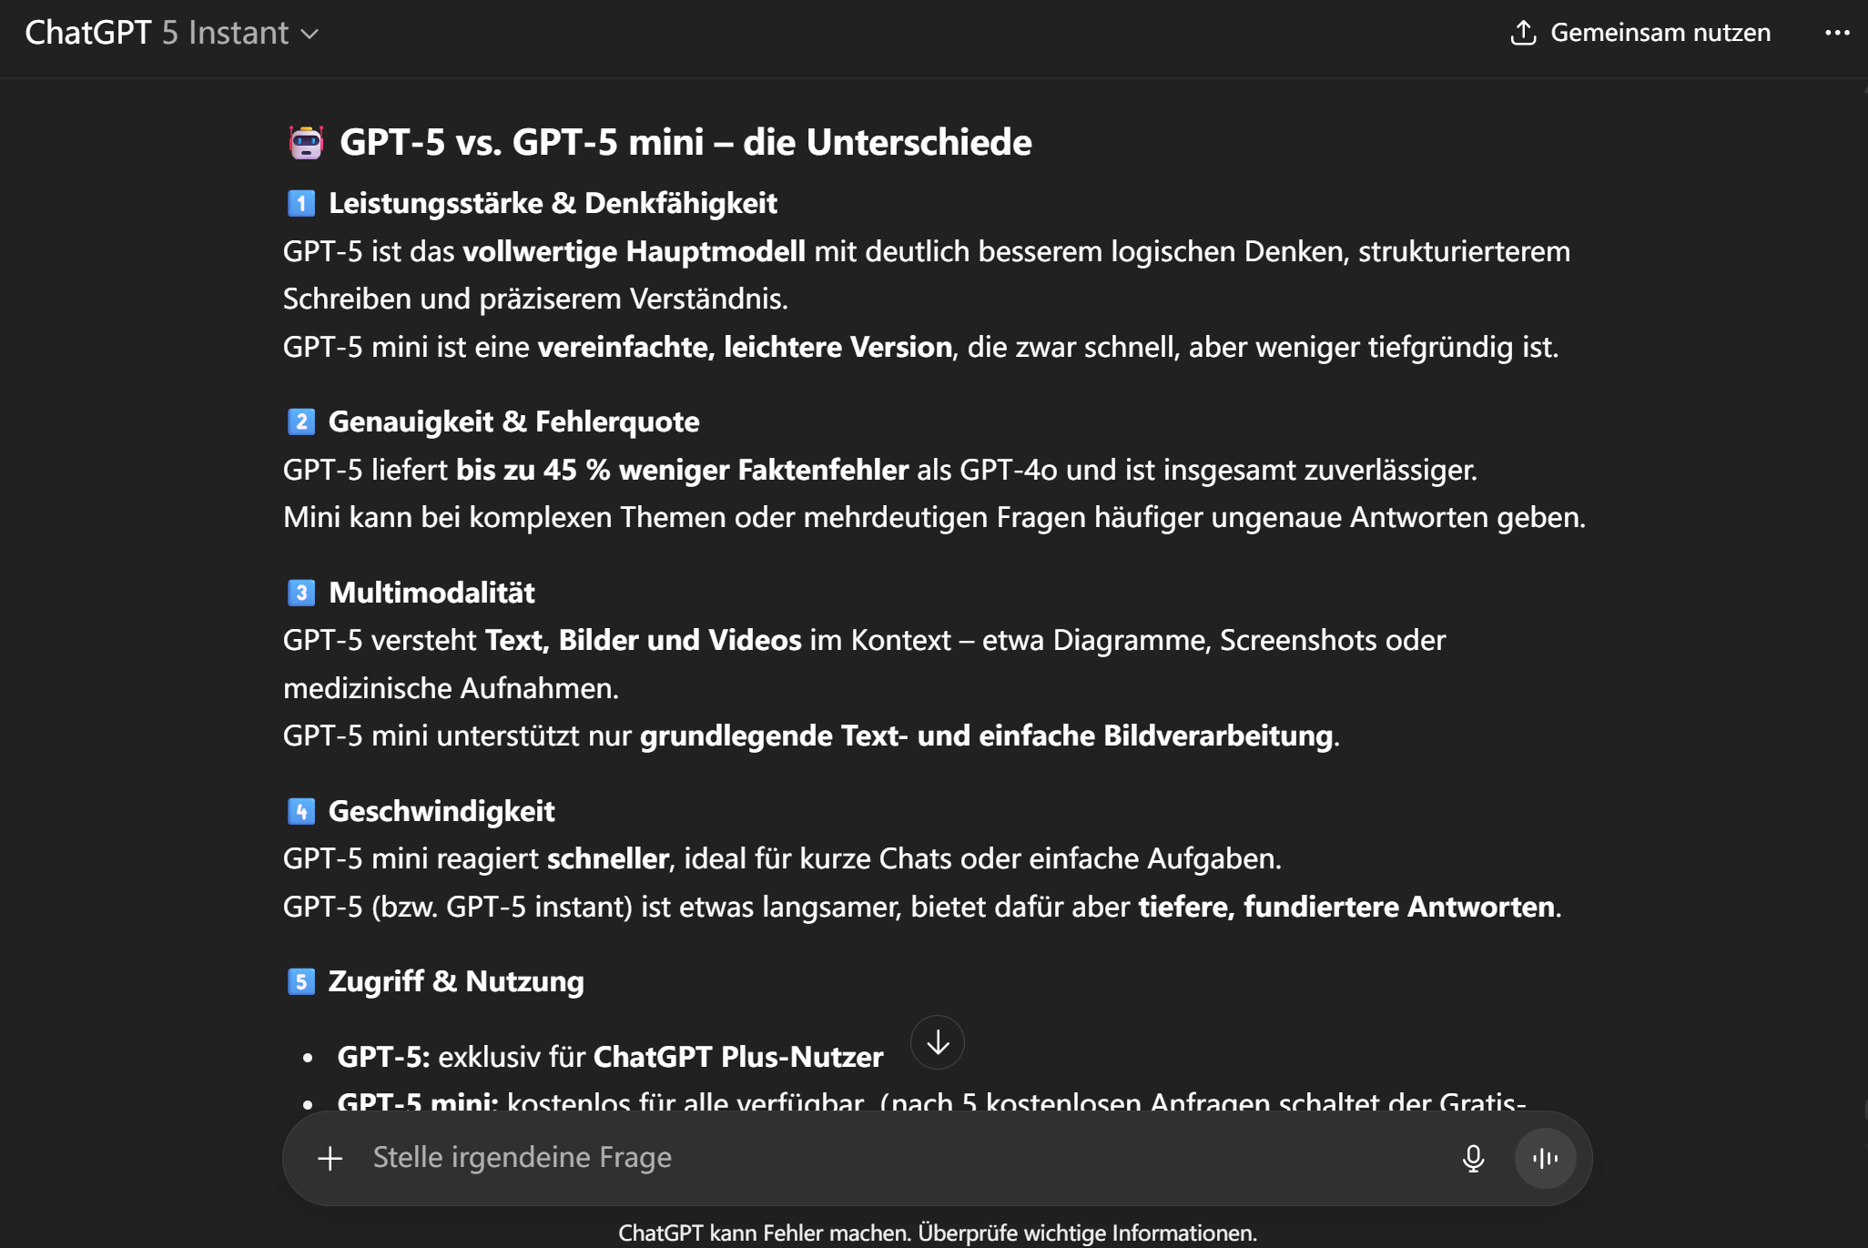Click the bold text ChatGPT Plus-Nutzer
This screenshot has width=1868, height=1248.
[737, 1057]
